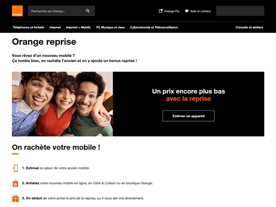Click the Aide et contact speech bubble icon
The image size is (276, 207).
tap(187, 11)
